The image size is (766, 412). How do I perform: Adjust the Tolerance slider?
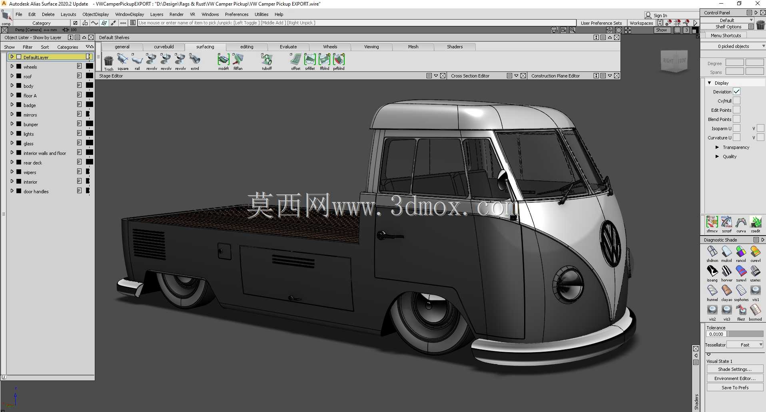[745, 334]
